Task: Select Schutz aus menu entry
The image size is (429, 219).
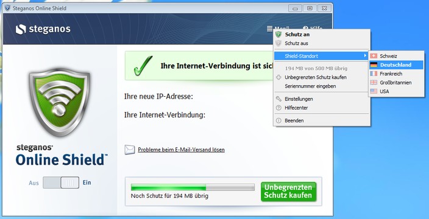Action: click(x=322, y=43)
